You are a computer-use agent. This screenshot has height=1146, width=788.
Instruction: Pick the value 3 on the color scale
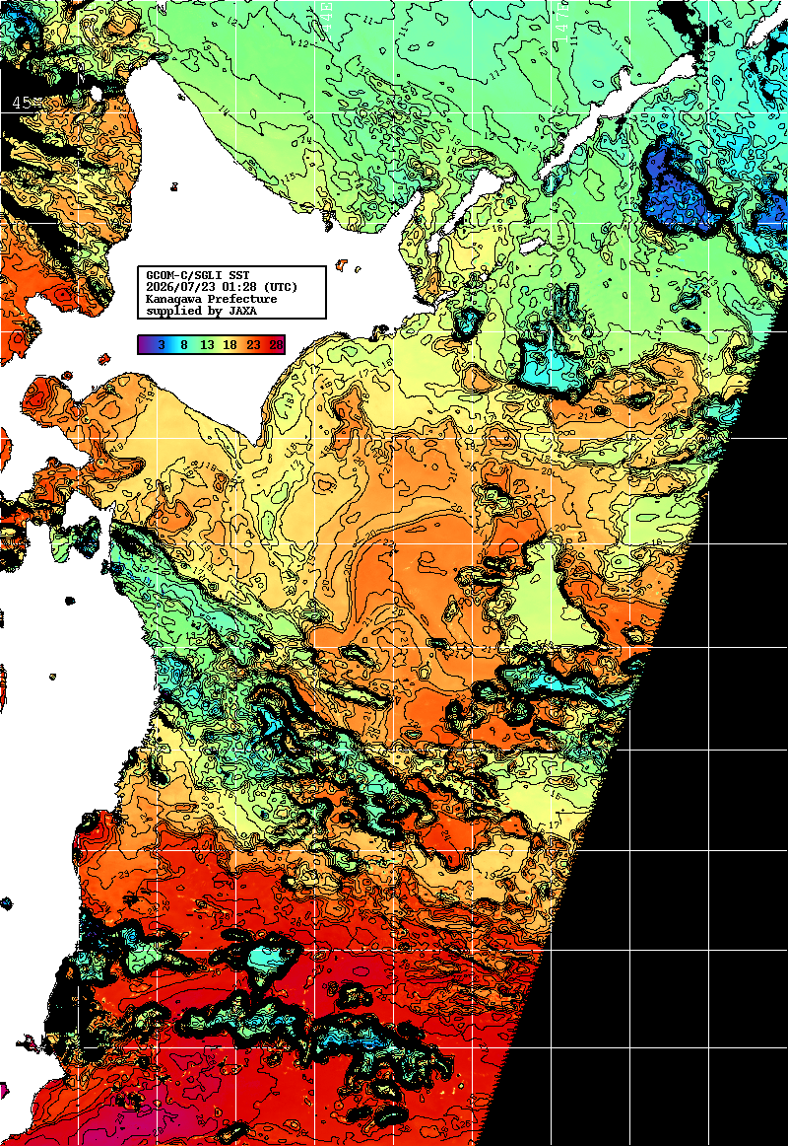[162, 345]
